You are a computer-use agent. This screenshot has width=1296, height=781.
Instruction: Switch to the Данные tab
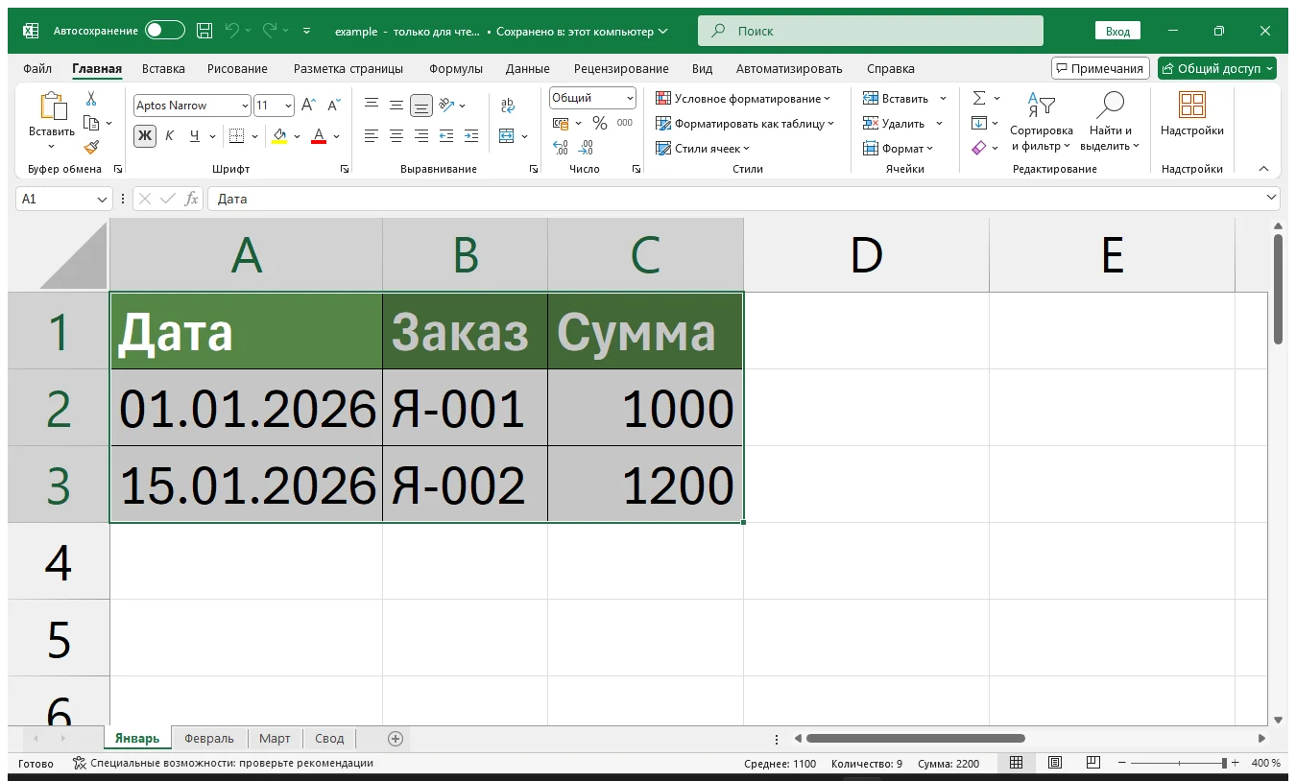click(528, 68)
